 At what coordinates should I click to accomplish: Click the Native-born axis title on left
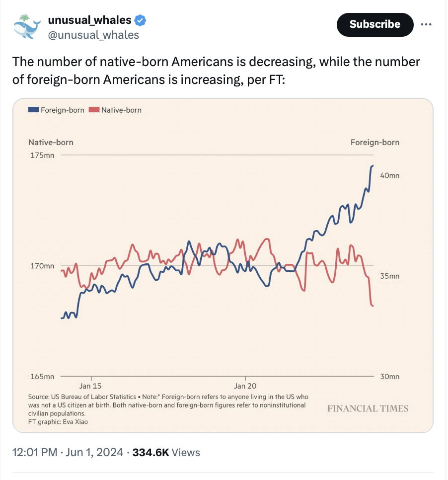[x=51, y=143]
